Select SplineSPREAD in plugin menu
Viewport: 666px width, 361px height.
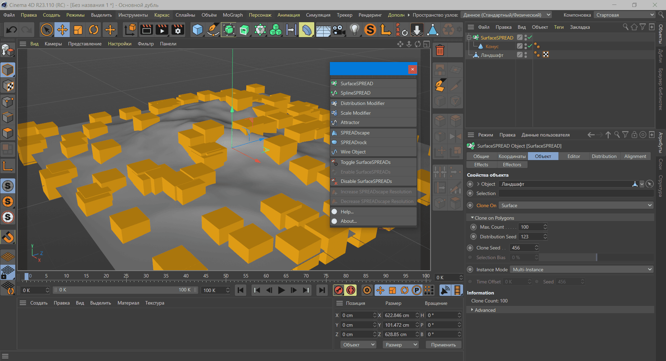tap(373, 93)
